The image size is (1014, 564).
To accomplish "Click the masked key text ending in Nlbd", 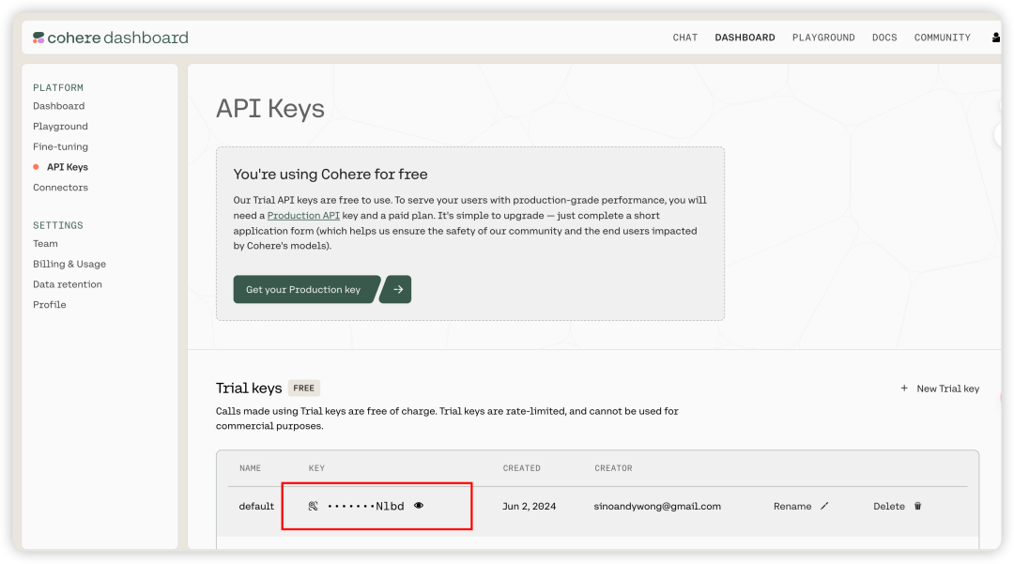I will (366, 507).
